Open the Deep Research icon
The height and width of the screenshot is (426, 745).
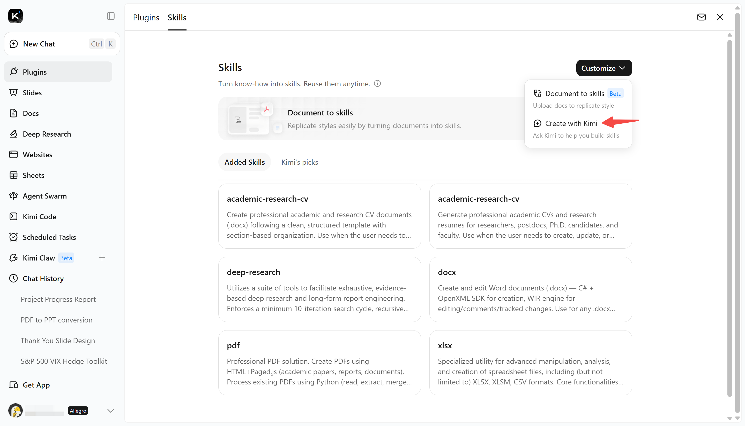click(13, 134)
